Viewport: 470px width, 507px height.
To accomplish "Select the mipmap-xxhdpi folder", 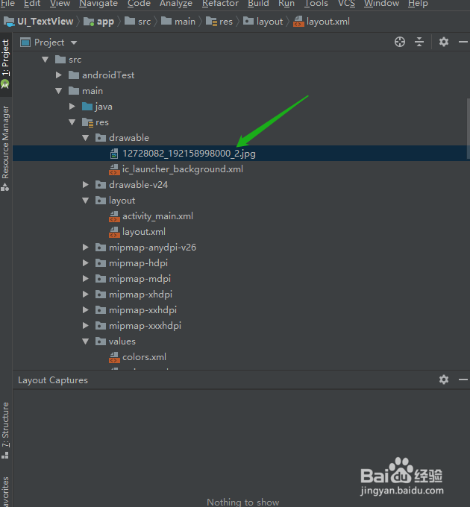I will click(142, 309).
